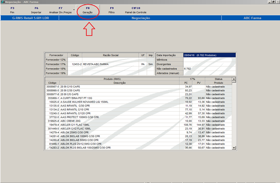Select row ABLOK 25MG C/30 CPR
This screenshot has width=280, height=183.
click(x=138, y=132)
